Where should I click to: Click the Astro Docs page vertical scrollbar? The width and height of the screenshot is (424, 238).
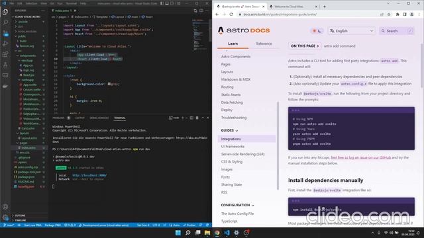[422, 65]
